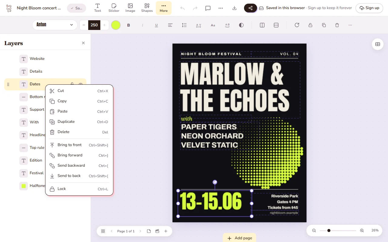Open text alignment options

click(x=170, y=25)
